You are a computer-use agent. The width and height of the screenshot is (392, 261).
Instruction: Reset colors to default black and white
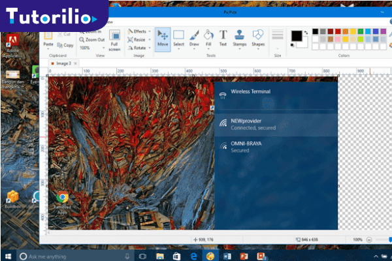pyautogui.click(x=293, y=45)
